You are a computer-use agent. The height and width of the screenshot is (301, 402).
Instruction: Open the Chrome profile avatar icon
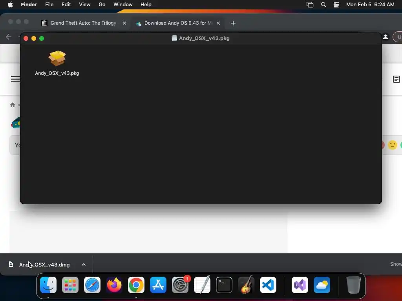[386, 37]
